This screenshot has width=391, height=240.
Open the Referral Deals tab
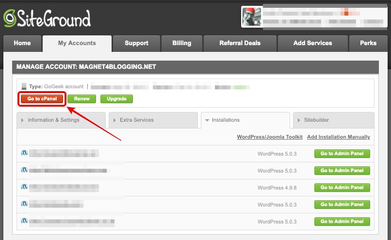click(240, 43)
